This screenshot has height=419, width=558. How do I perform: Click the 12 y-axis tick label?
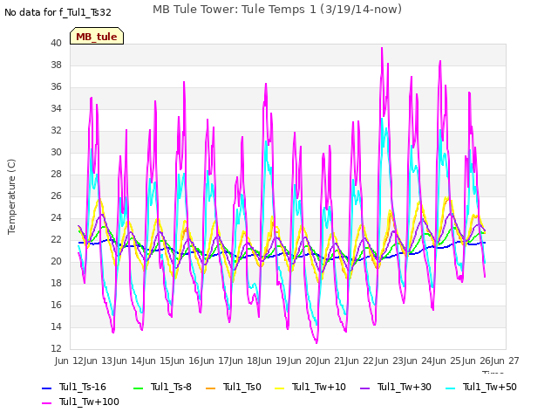[x=56, y=348]
